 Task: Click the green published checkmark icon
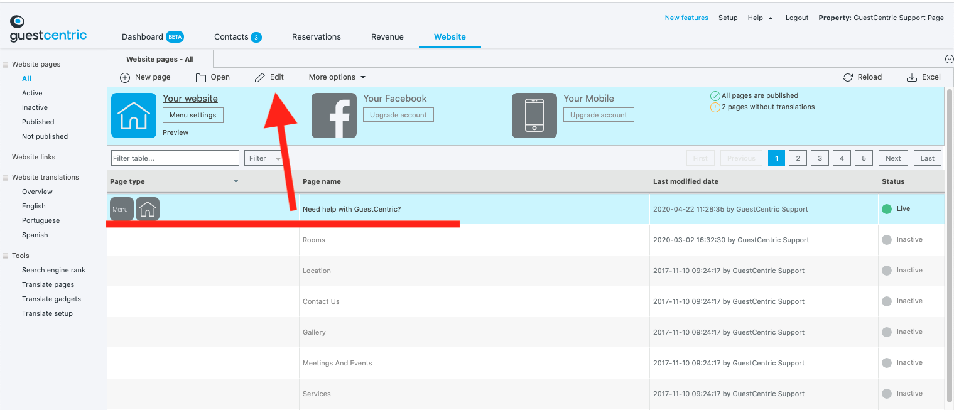pos(715,96)
